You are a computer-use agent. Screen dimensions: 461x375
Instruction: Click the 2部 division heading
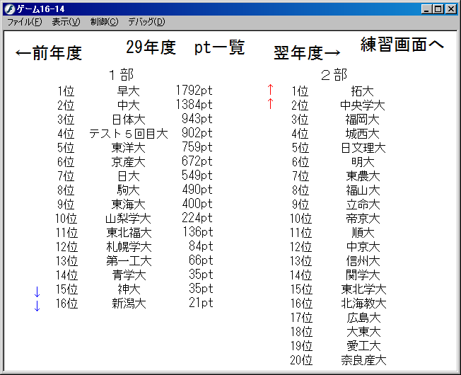point(334,75)
